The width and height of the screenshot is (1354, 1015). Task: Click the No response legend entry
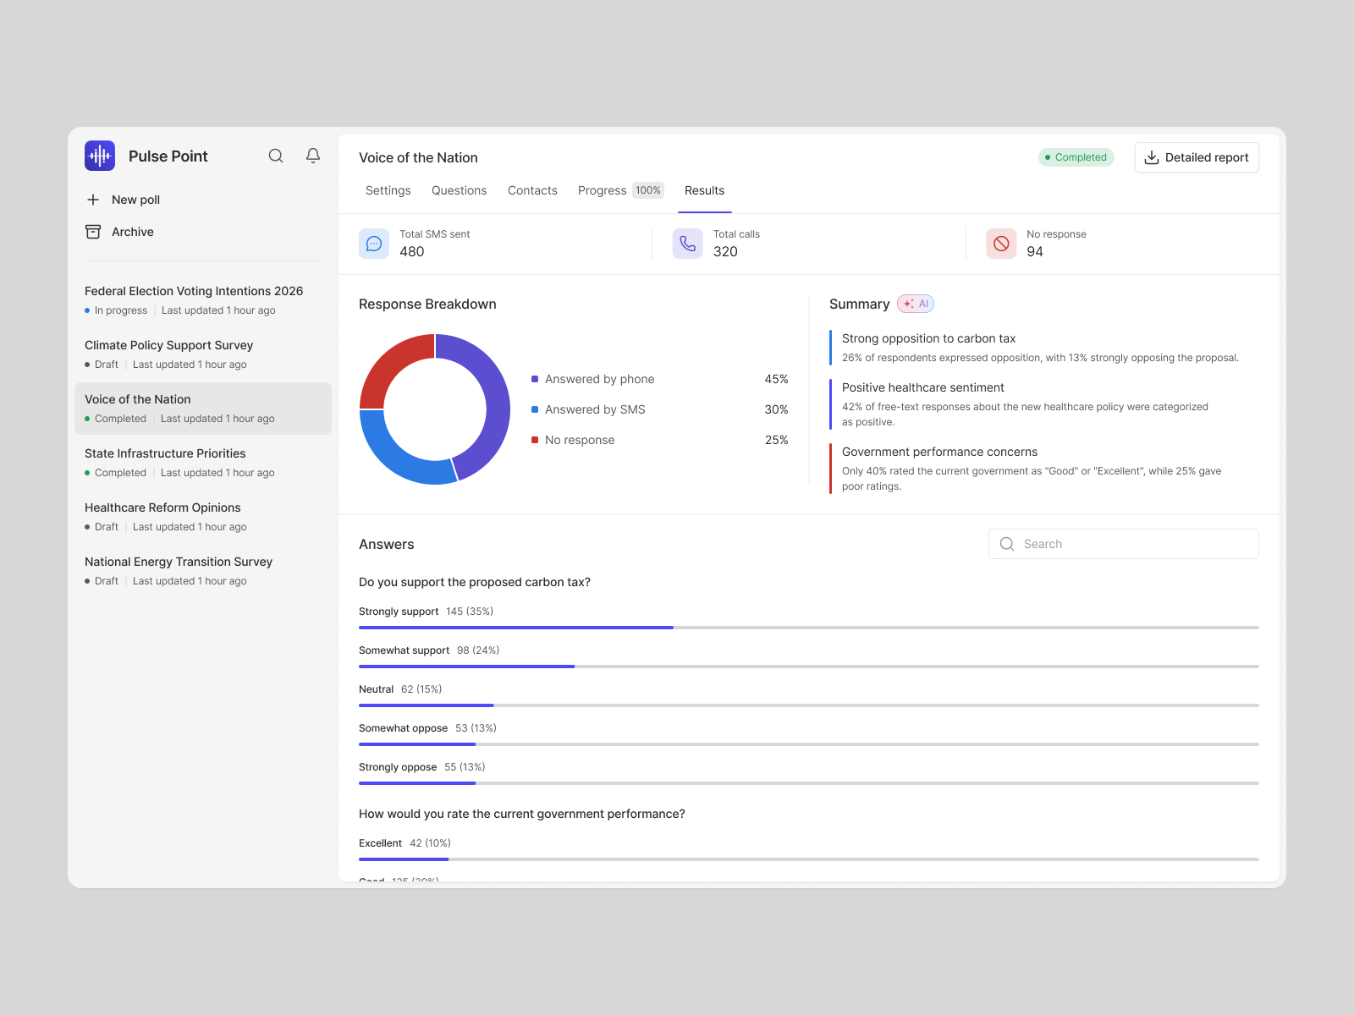[660, 440]
